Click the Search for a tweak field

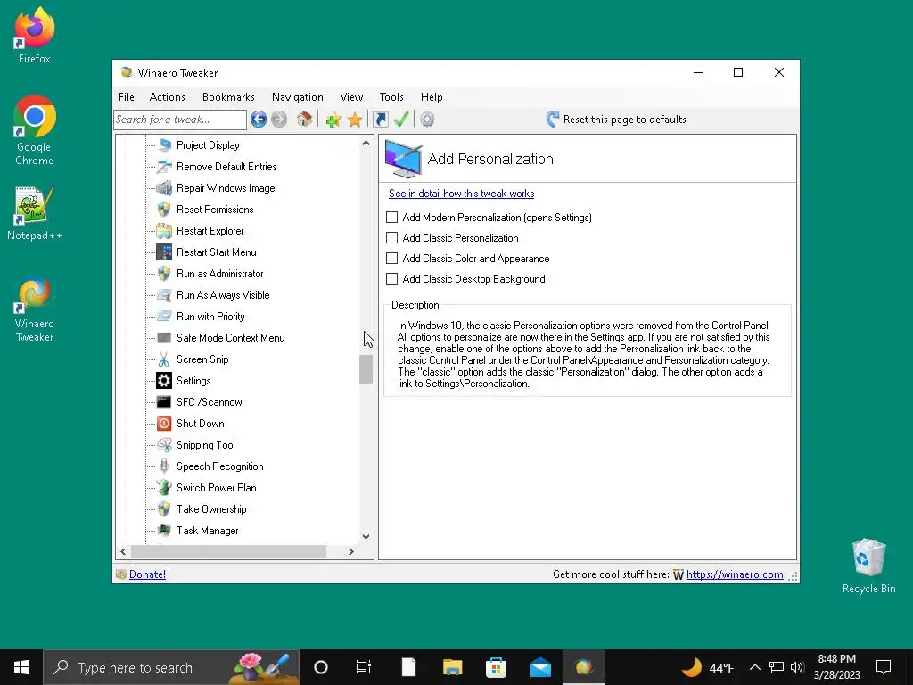coord(180,120)
